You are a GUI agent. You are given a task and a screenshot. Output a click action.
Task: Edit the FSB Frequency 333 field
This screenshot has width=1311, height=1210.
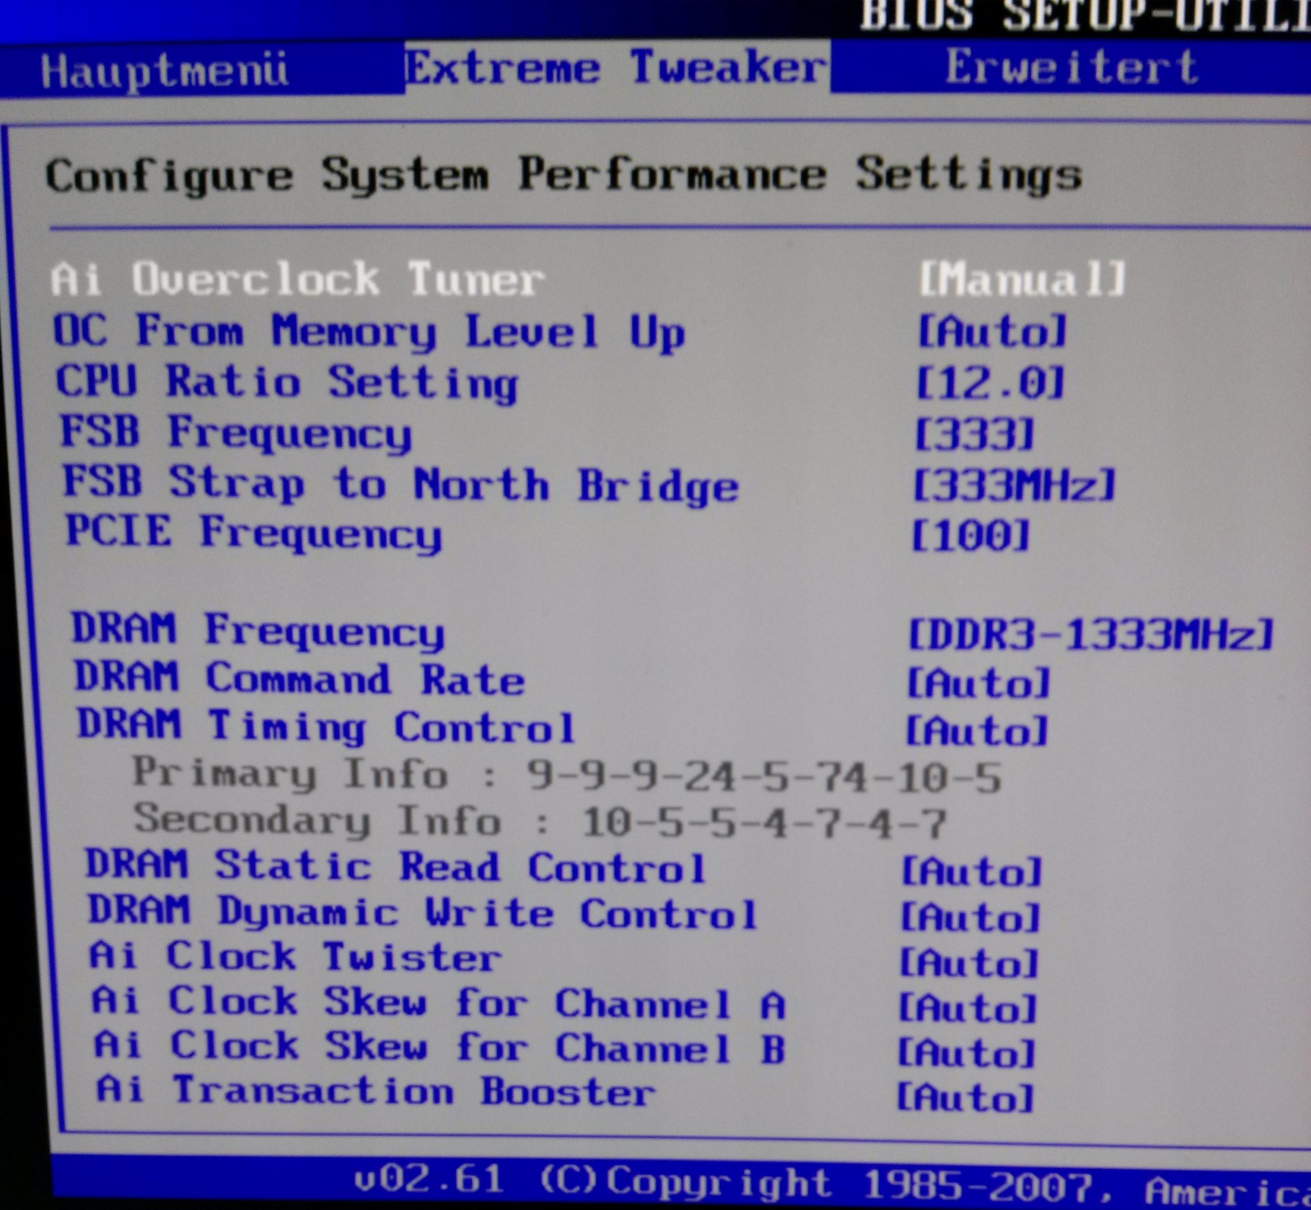pos(974,434)
